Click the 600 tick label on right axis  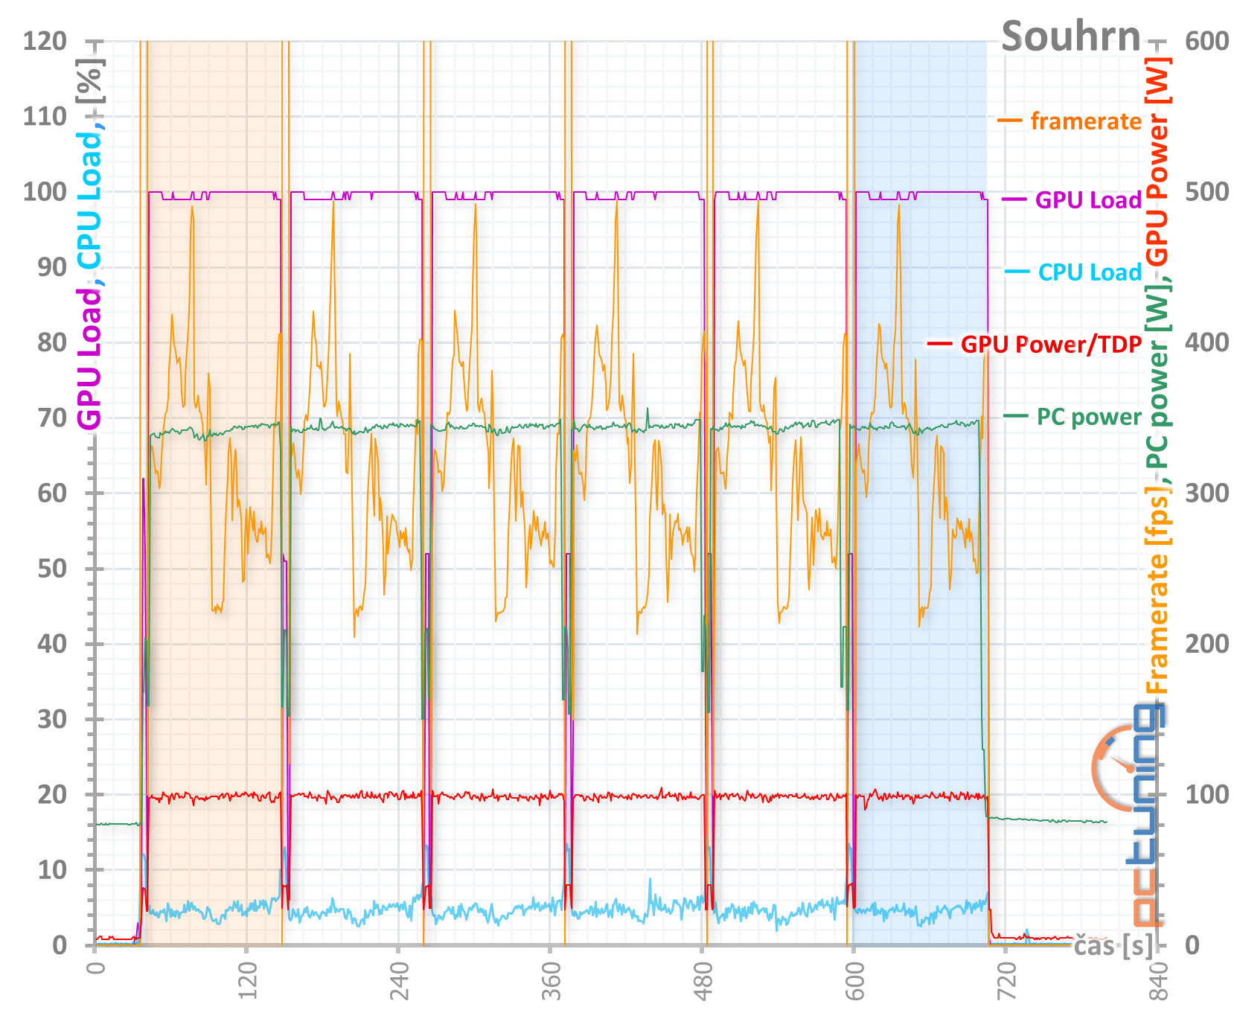(1206, 41)
